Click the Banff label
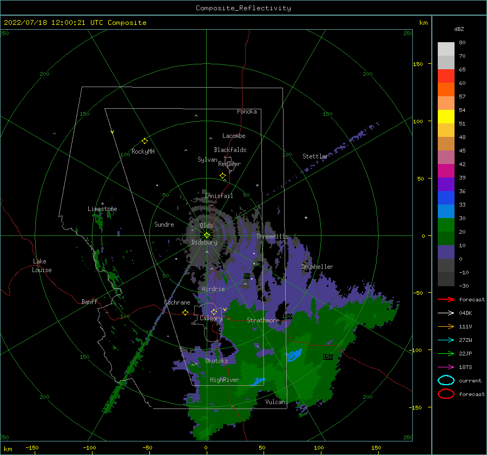487x455 pixels. [x=89, y=301]
